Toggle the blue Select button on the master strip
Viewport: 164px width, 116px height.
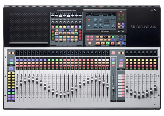[113, 60]
